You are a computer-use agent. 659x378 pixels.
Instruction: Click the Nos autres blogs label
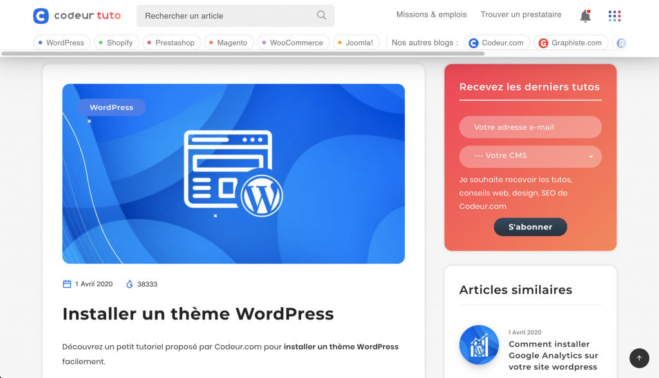tap(425, 42)
